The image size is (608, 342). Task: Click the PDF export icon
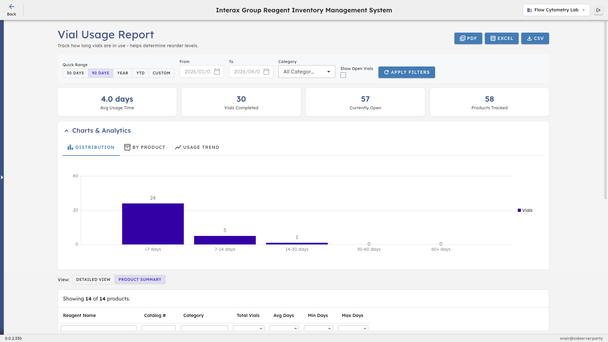click(463, 38)
